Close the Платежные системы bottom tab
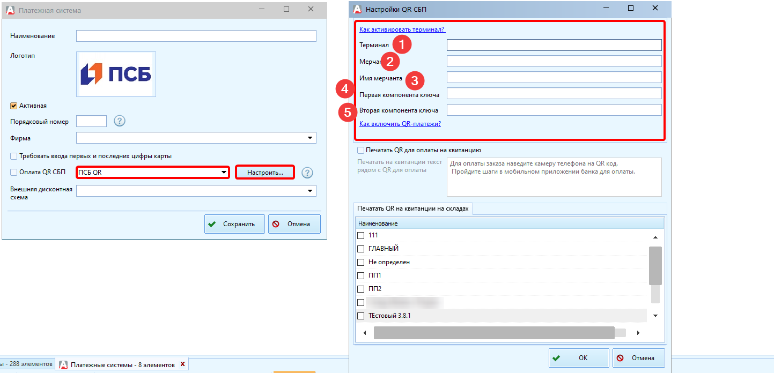774x373 pixels. (182, 364)
